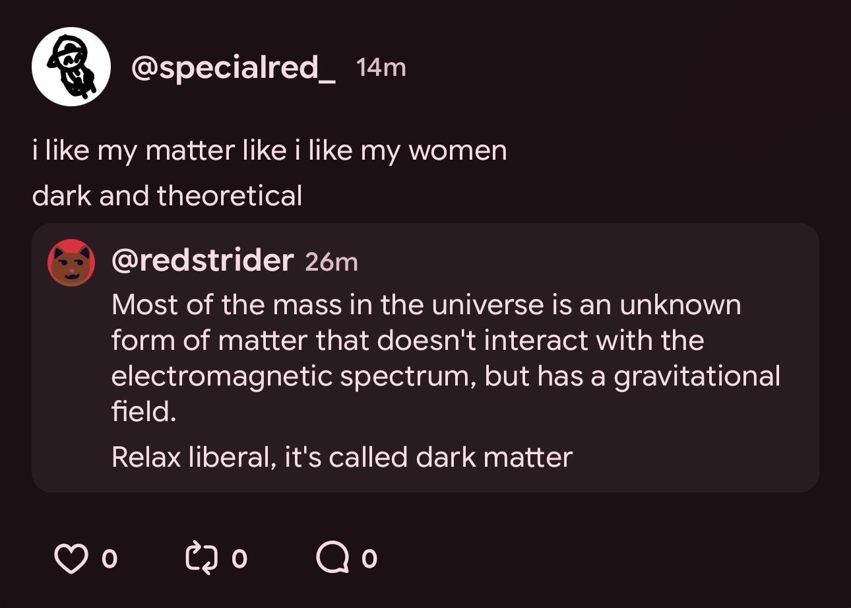Select the "dark and theoretical" line
Image resolution: width=851 pixels, height=608 pixels.
pos(167,195)
